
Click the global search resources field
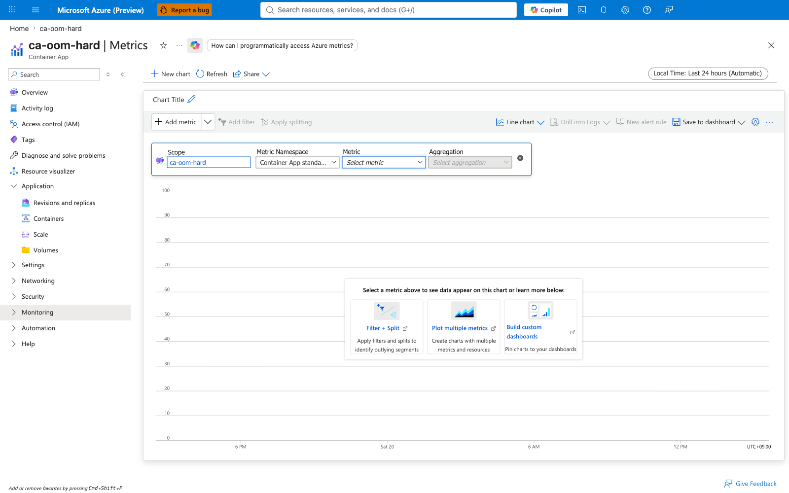(x=389, y=10)
